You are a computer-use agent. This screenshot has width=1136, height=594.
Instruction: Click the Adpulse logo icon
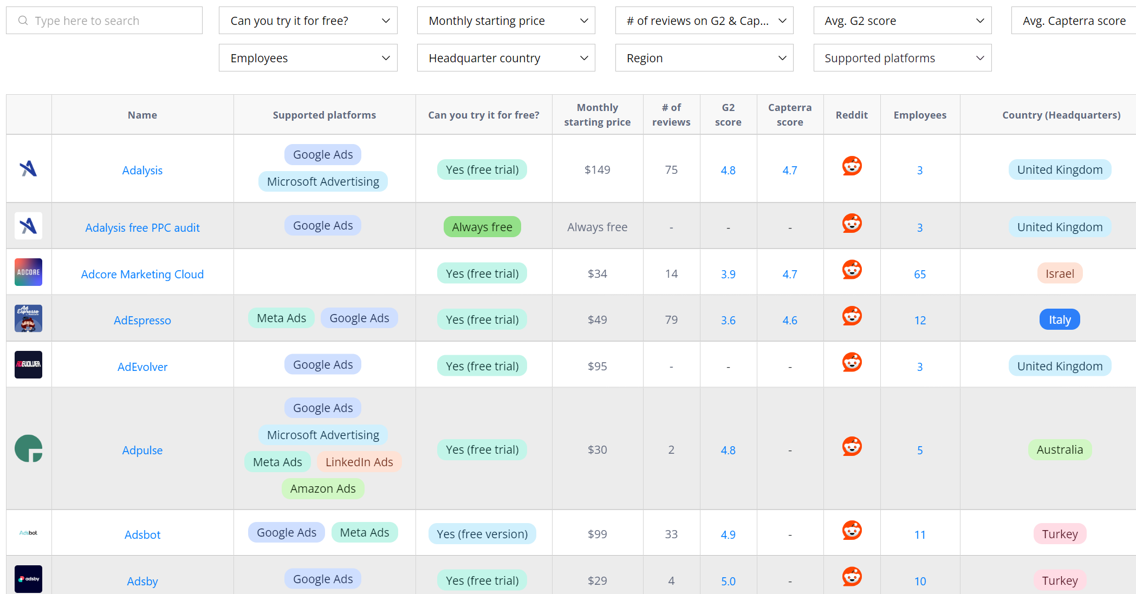coord(28,449)
